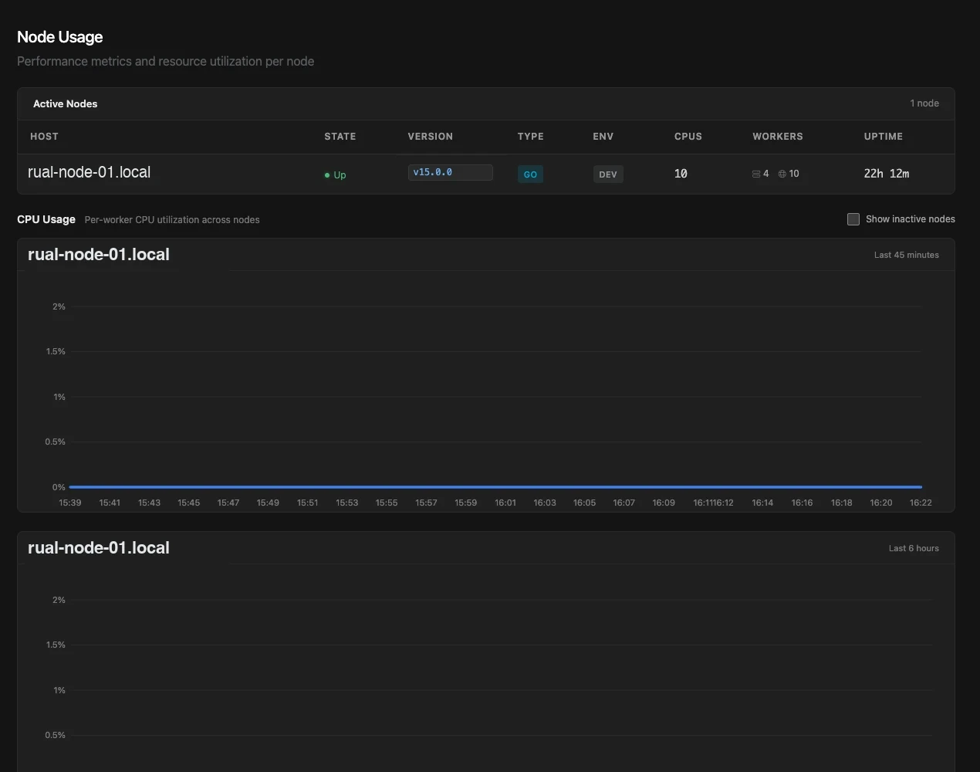Screen dimensions: 980x772
Task: Click the Performance metrics subtitle text
Action: click(166, 61)
